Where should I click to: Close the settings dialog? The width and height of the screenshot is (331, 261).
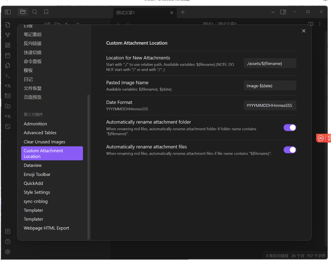pos(304,31)
